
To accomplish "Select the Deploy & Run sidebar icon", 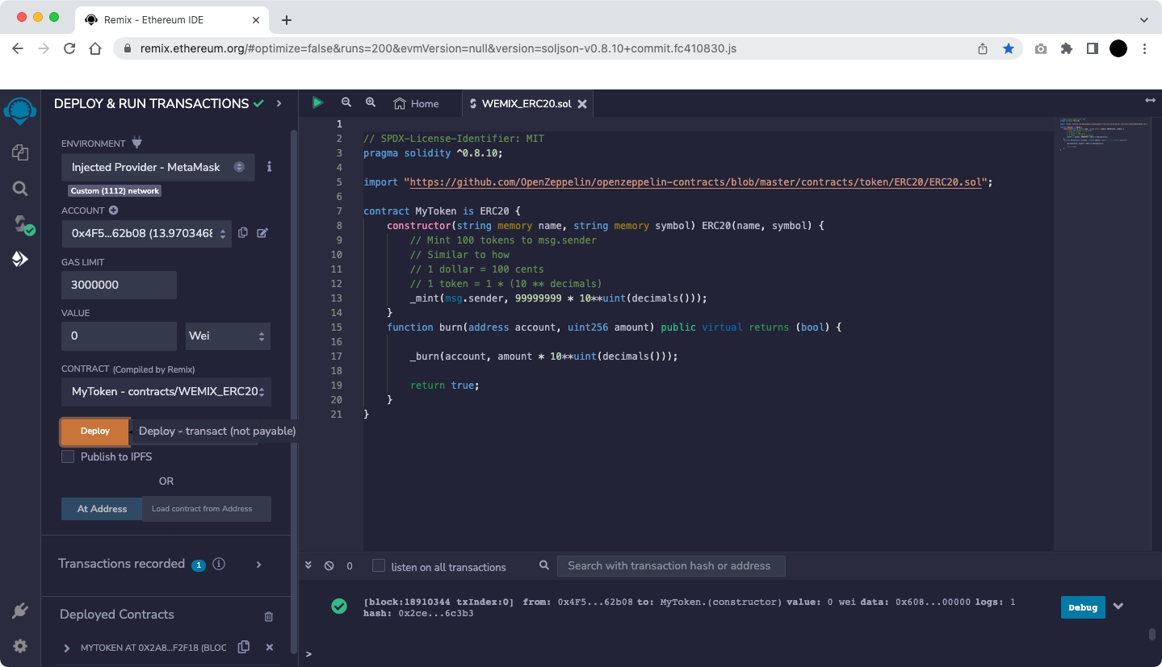I will click(20, 259).
